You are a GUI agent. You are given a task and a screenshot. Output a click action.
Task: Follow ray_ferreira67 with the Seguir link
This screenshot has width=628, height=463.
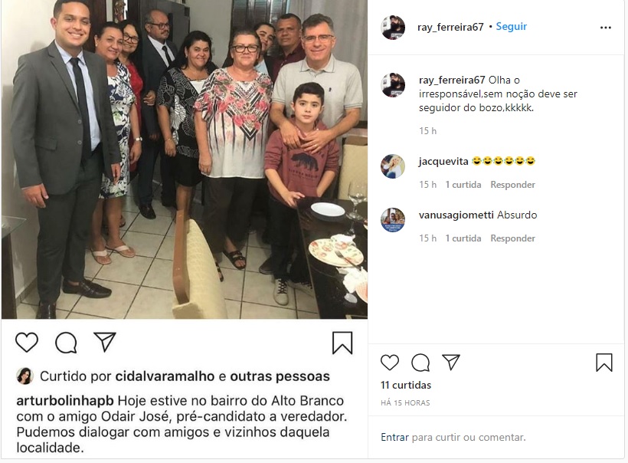click(x=511, y=27)
